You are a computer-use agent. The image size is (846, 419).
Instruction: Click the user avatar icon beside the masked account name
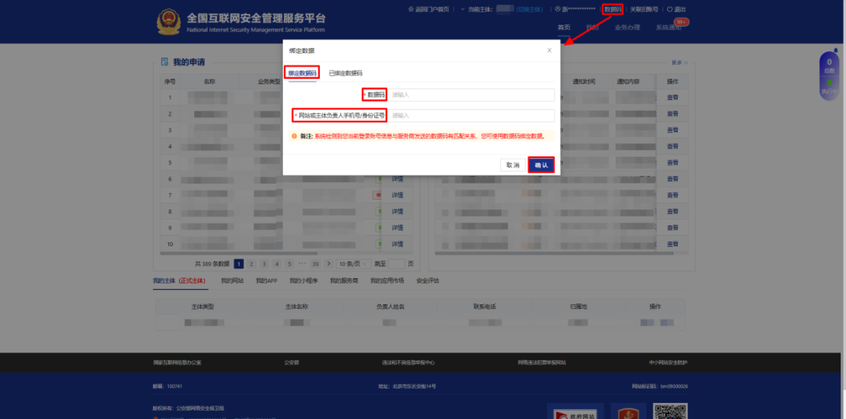pyautogui.click(x=558, y=9)
